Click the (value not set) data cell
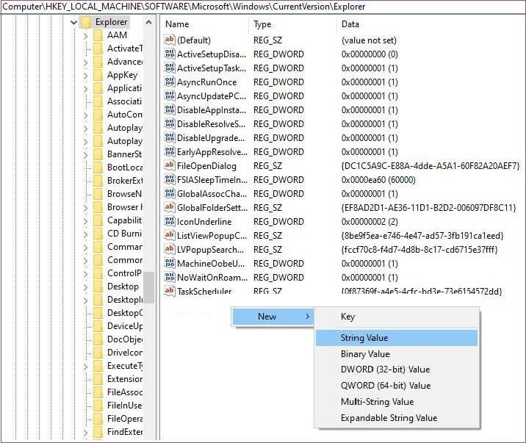The width and height of the screenshot is (526, 443). tap(369, 40)
